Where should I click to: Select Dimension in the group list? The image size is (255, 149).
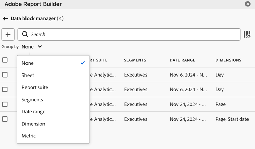[x=33, y=124]
